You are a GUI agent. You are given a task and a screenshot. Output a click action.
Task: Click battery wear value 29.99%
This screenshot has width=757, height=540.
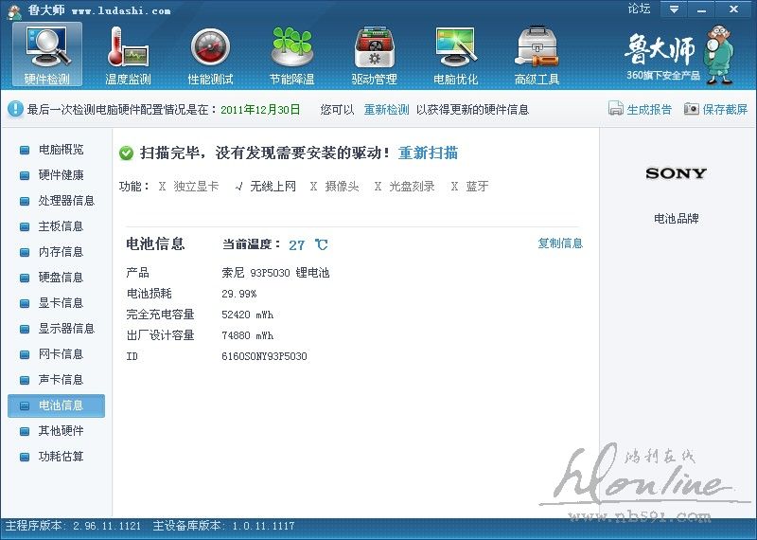click(x=239, y=294)
